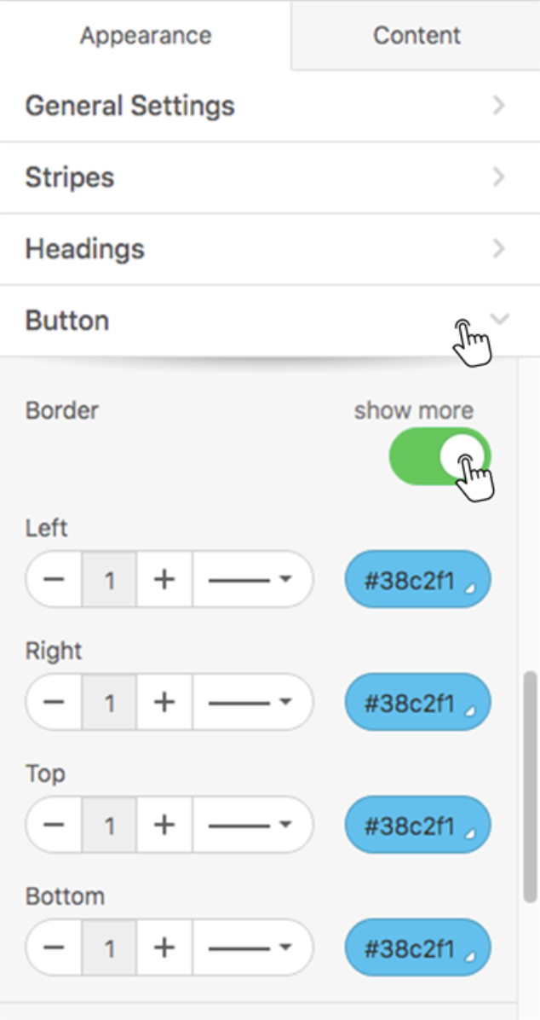
Task: Click the plus icon for Top border
Action: coord(164,825)
